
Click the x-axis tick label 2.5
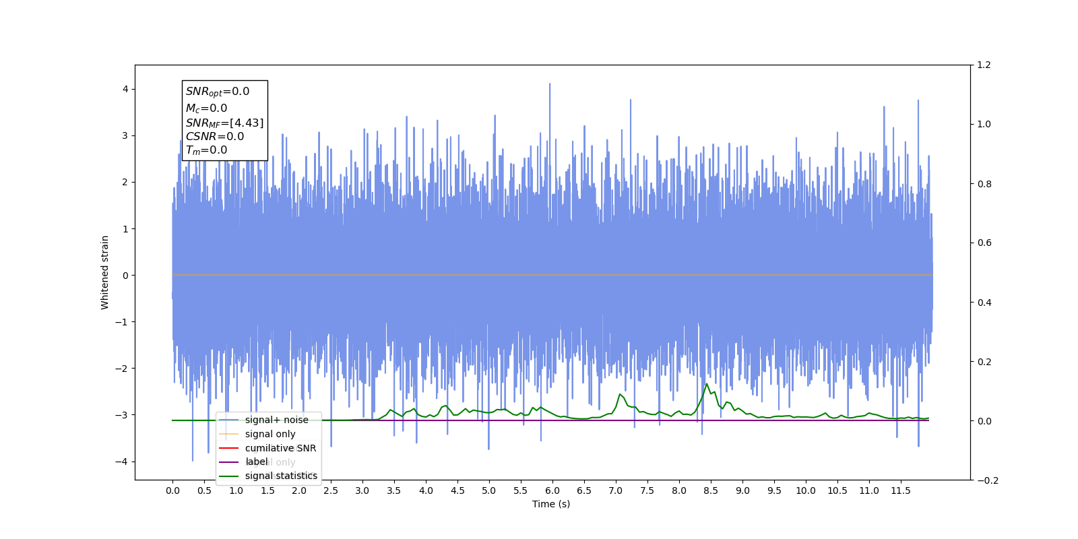pos(331,490)
